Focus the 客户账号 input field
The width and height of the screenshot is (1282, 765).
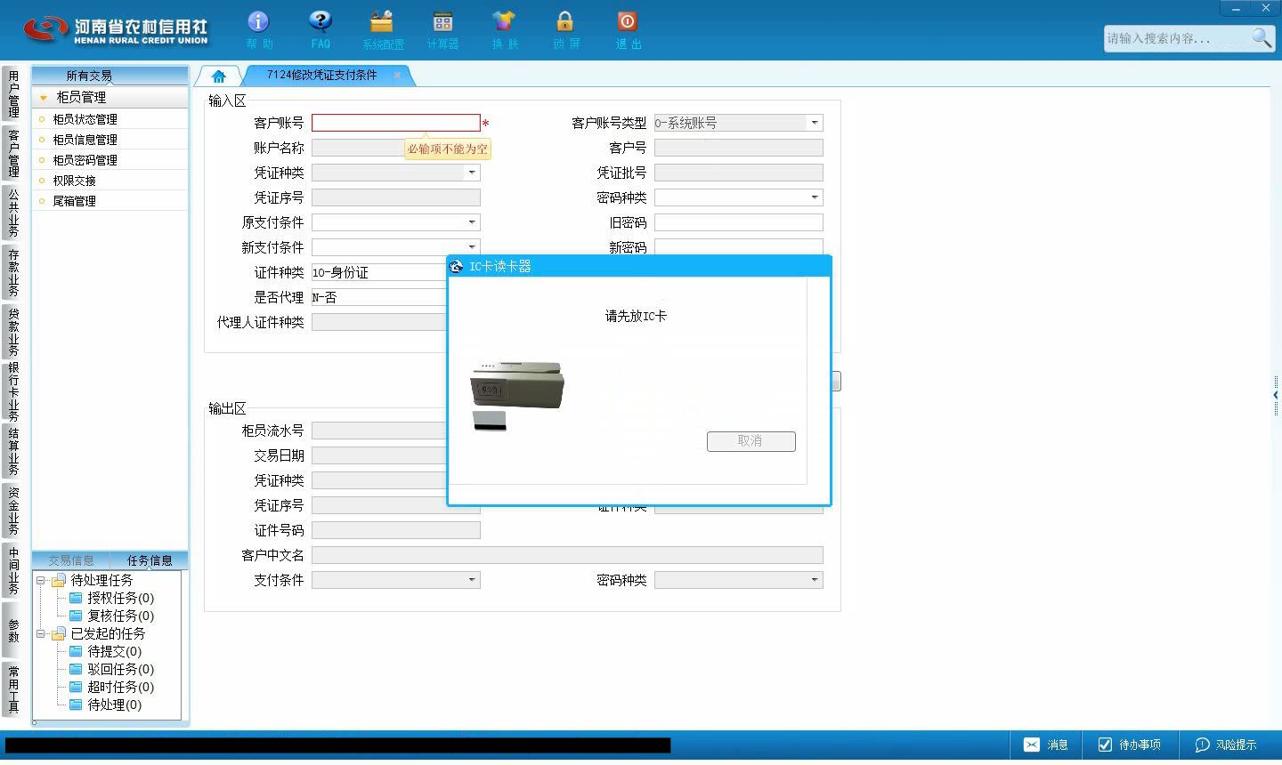coord(396,123)
